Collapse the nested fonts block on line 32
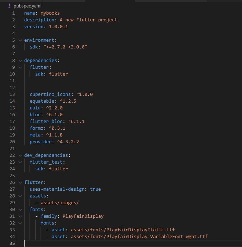This screenshot has height=247, width=242. coord(20,223)
